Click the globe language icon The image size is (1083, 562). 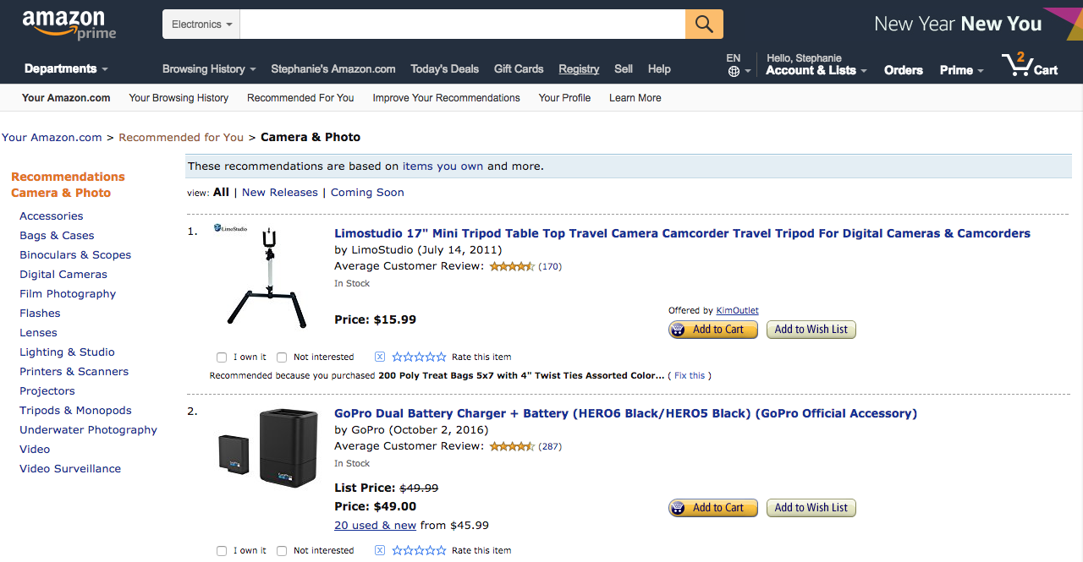point(734,72)
